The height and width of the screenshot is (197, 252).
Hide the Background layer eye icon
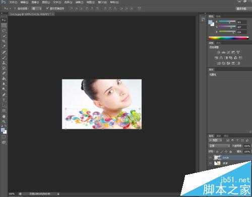click(211, 163)
